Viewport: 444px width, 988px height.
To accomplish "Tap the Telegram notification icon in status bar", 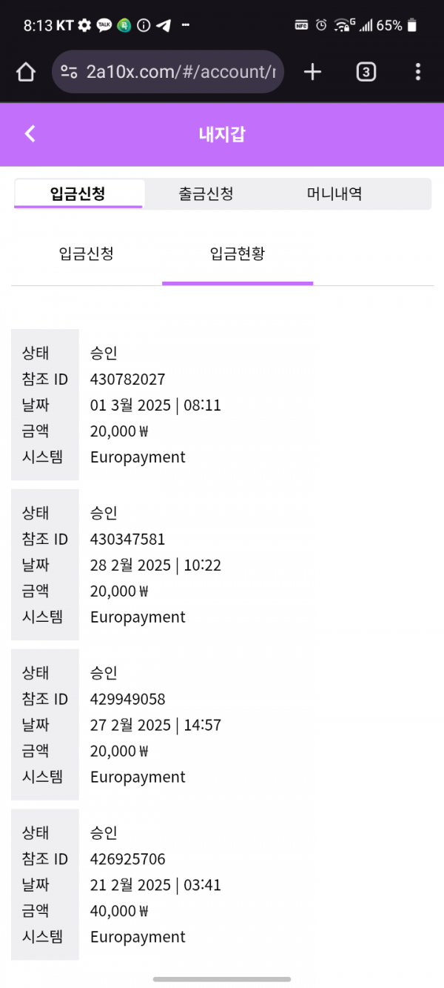I will pos(164,25).
